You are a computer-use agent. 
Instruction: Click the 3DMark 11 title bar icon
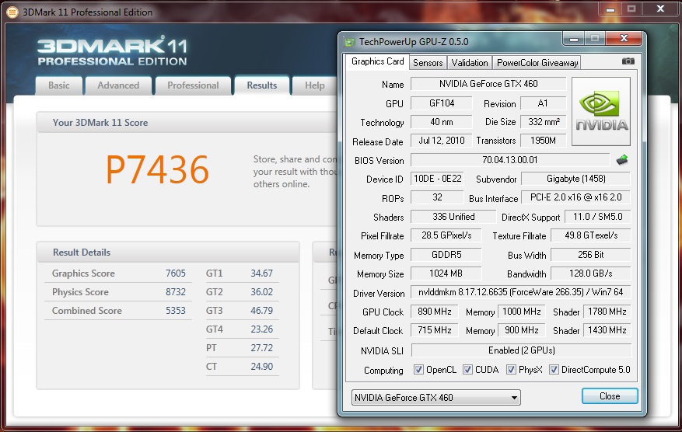pyautogui.click(x=12, y=12)
